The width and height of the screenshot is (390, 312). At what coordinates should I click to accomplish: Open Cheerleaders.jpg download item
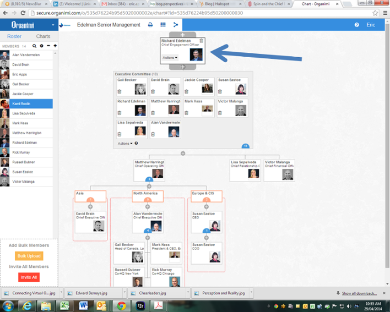tap(157, 293)
